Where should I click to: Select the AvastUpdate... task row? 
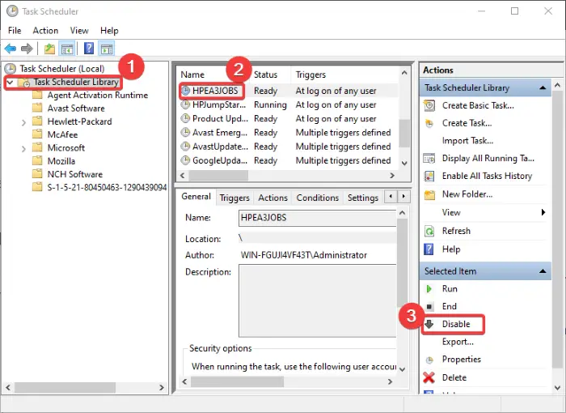coord(289,147)
